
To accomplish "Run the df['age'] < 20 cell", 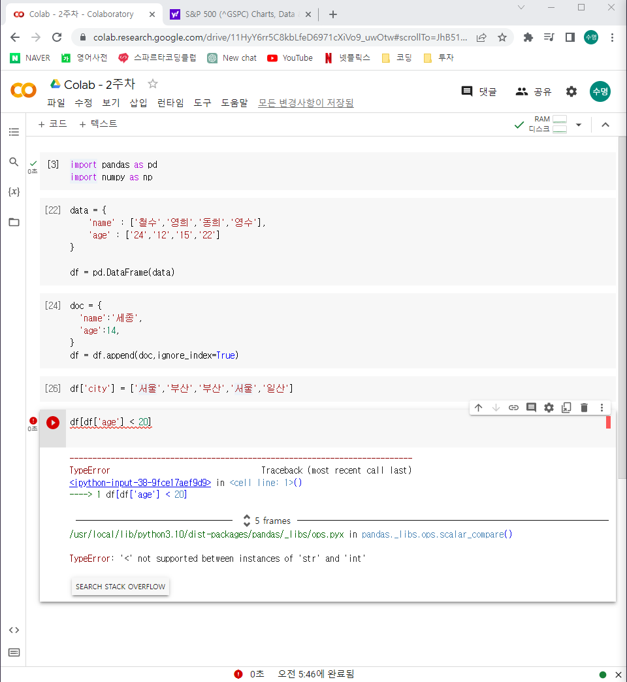I will coord(53,423).
